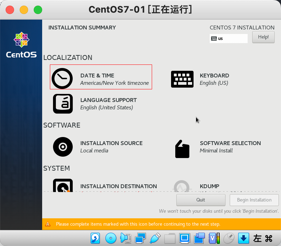The width and height of the screenshot is (281, 246).
Task: Open SOFTWARE SELECTION settings label
Action: tap(230, 143)
